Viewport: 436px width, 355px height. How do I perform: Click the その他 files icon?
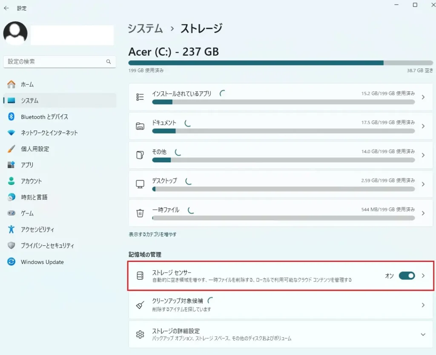pos(140,155)
